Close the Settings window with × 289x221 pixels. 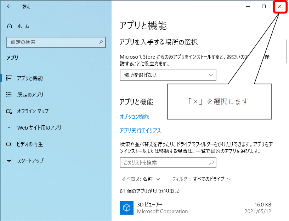280,7
